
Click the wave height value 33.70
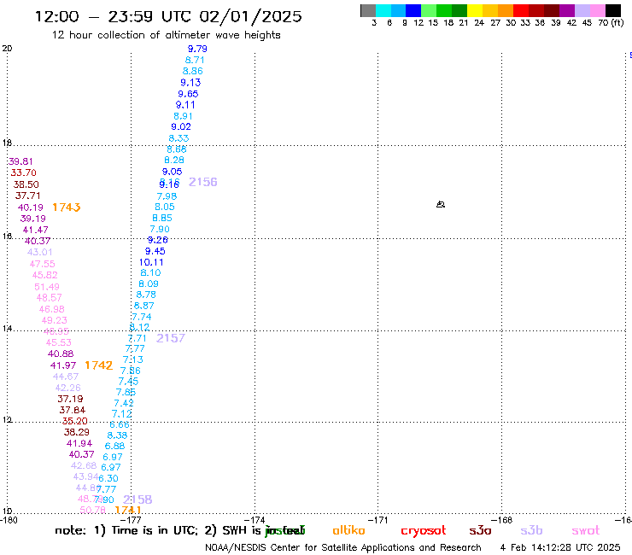(x=23, y=173)
